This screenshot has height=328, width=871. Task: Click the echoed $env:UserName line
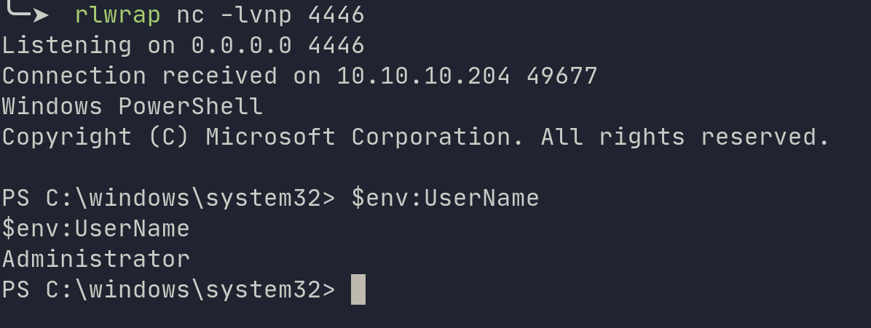pos(95,228)
